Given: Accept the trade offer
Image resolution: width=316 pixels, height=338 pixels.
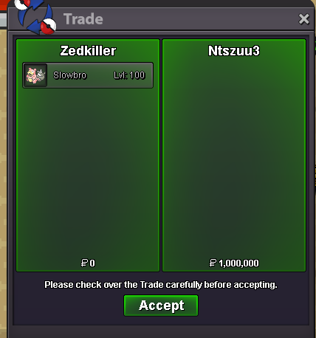Looking at the screenshot, I should pos(161,306).
